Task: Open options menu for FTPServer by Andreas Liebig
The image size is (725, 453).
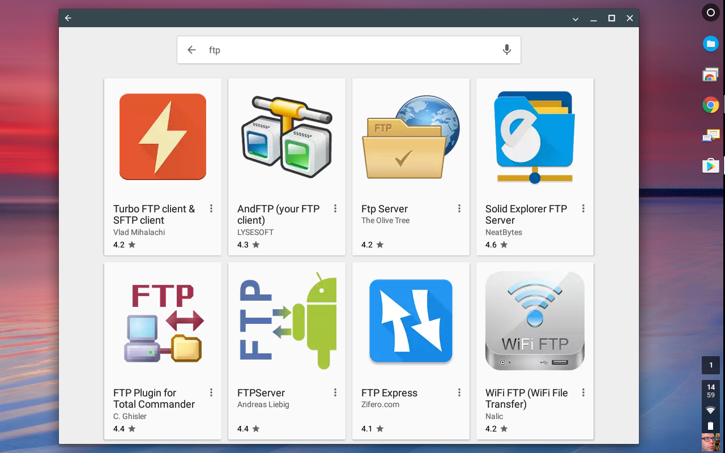Action: point(335,393)
